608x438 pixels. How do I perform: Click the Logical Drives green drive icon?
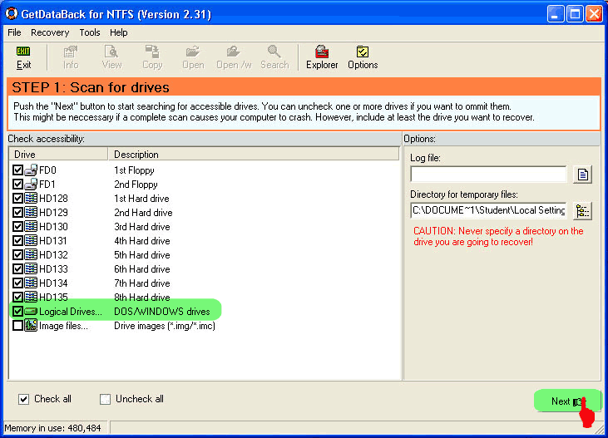pos(31,311)
